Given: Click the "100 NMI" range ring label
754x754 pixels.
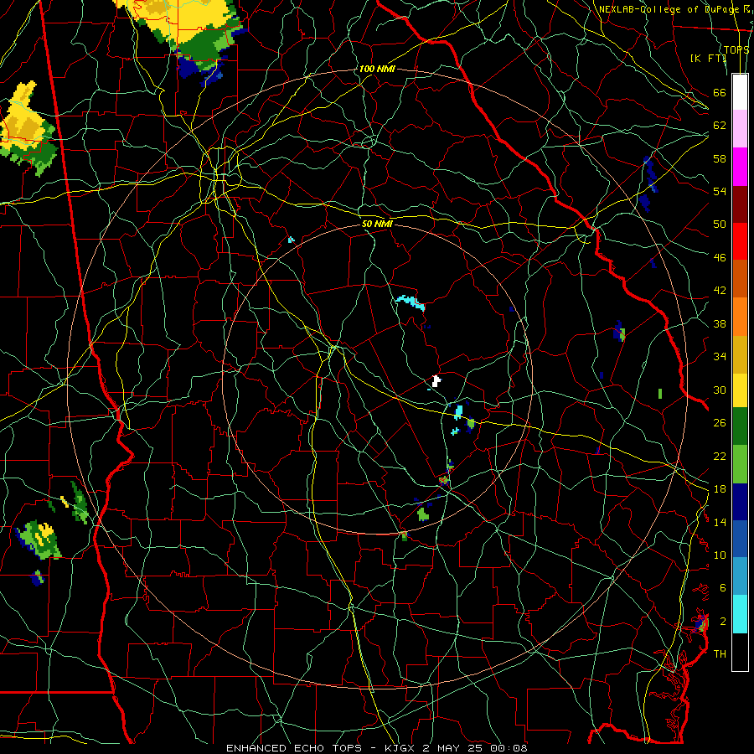Looking at the screenshot, I should pyautogui.click(x=377, y=69).
